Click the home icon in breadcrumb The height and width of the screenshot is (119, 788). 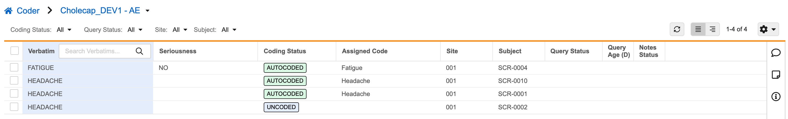click(x=8, y=11)
